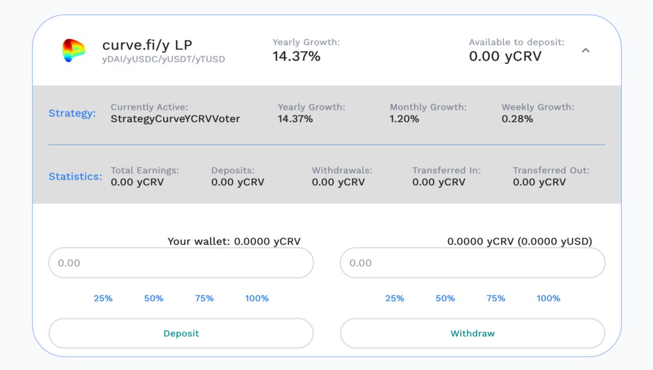Click the Transferred Out 0.00 yCRV value

pyautogui.click(x=539, y=182)
